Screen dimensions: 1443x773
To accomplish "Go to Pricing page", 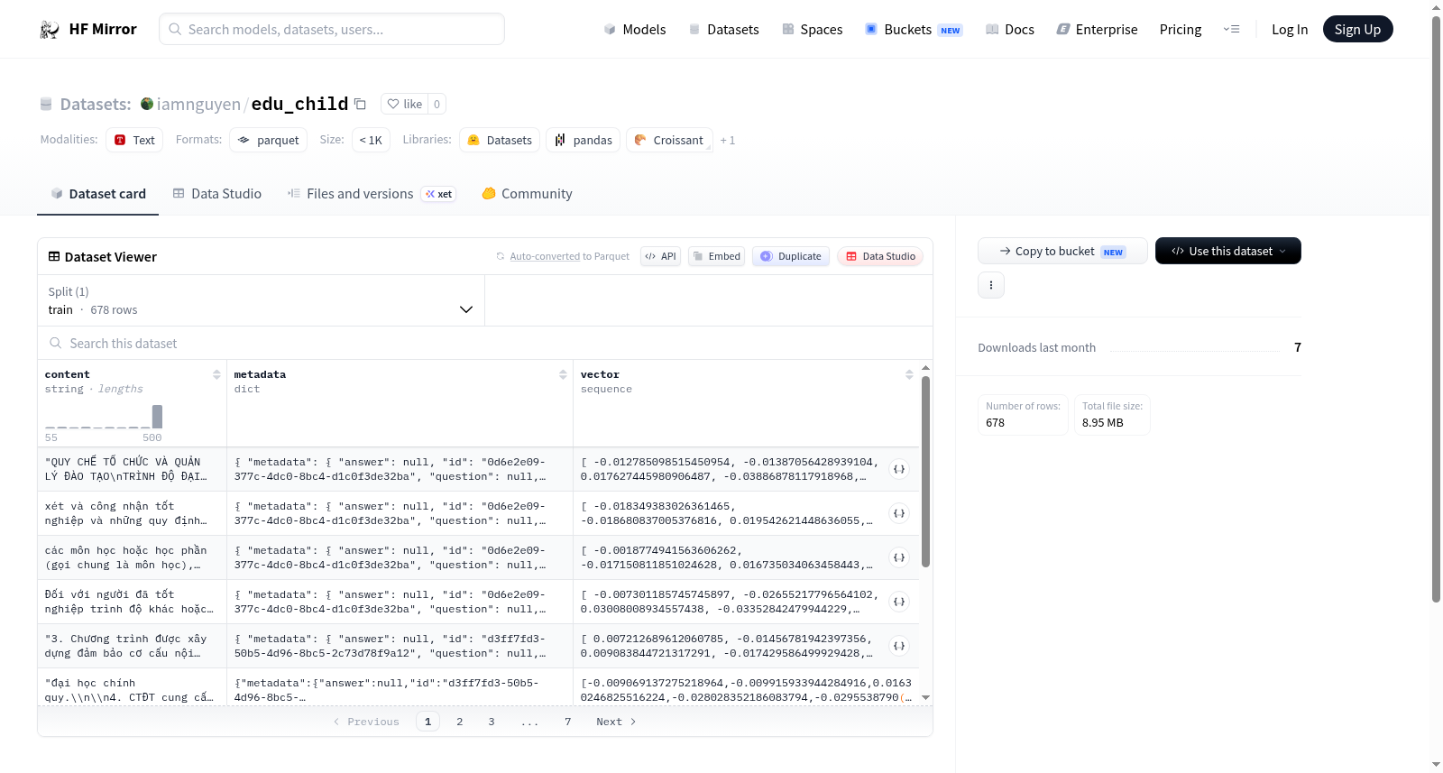I will [1180, 29].
